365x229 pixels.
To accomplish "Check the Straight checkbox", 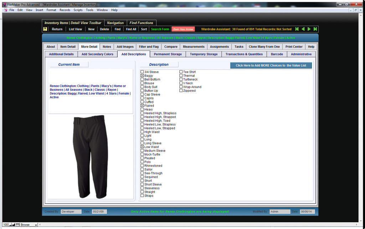I will coord(142,192).
